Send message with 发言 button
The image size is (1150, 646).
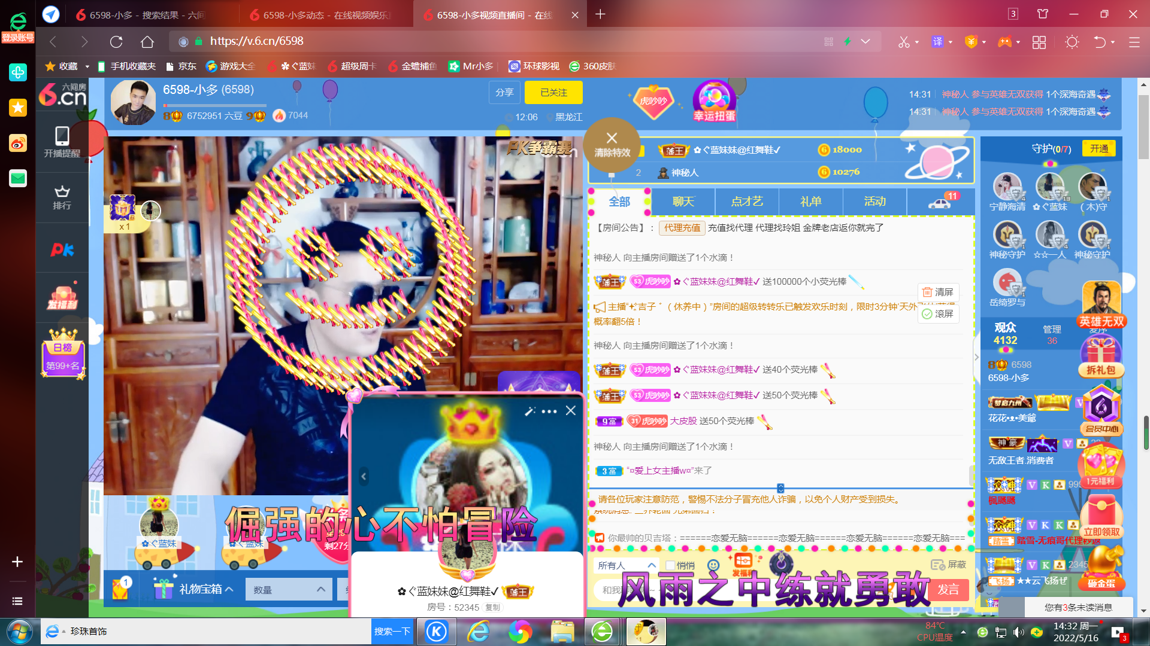pyautogui.click(x=948, y=590)
